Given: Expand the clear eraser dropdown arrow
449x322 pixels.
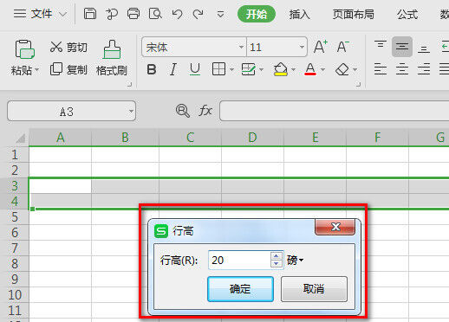Looking at the screenshot, I should point(355,69).
